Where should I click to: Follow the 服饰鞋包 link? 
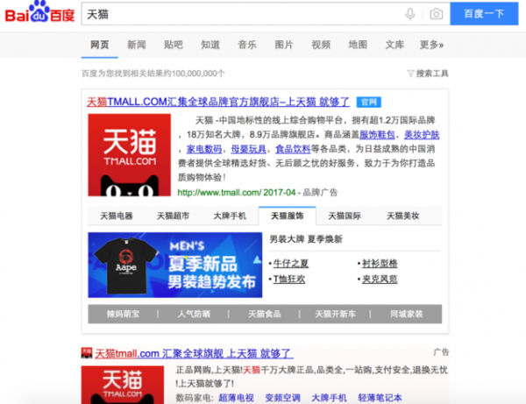377,134
